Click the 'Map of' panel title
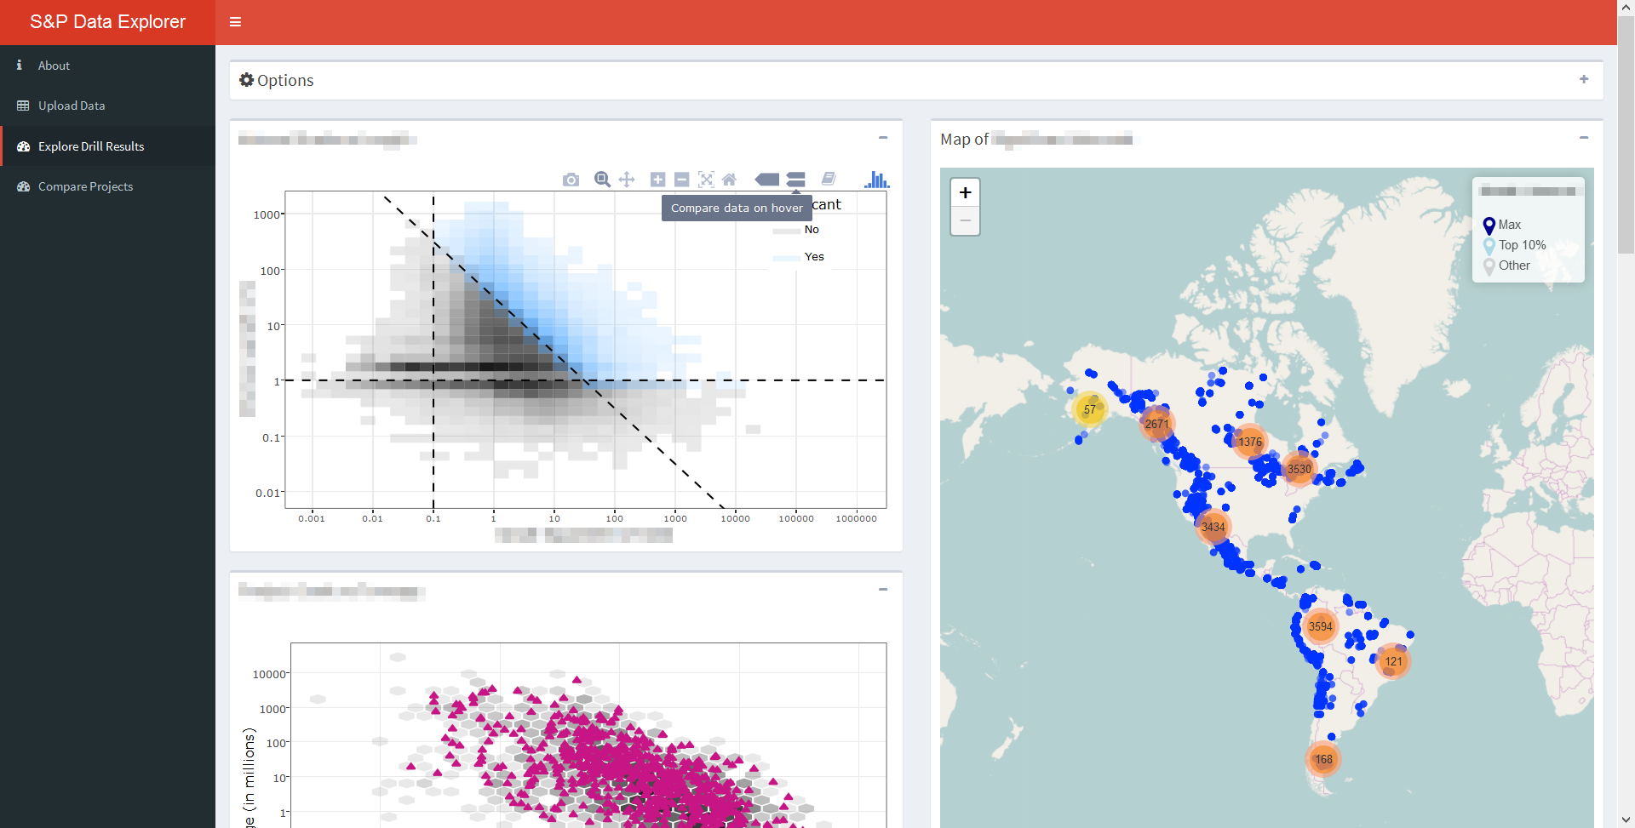The image size is (1635, 828). pos(964,139)
